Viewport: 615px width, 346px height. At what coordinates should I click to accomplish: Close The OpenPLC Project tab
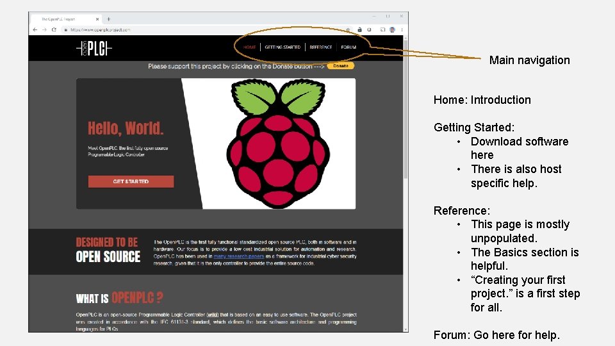click(97, 19)
